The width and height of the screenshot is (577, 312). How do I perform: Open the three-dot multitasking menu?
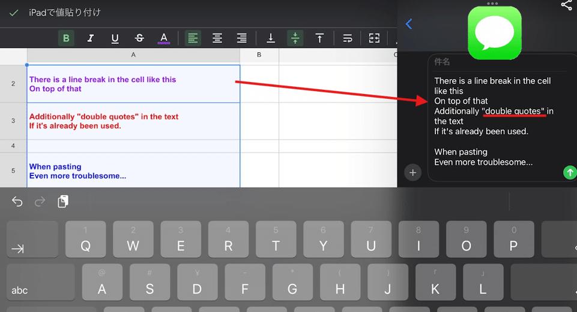(x=492, y=4)
